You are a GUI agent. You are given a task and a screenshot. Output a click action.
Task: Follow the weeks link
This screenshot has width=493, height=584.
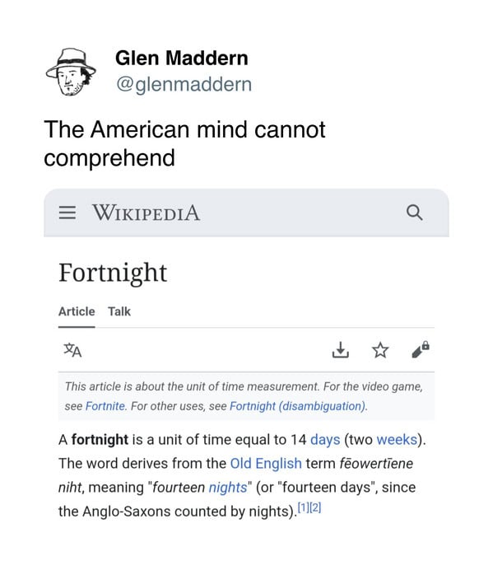point(397,440)
